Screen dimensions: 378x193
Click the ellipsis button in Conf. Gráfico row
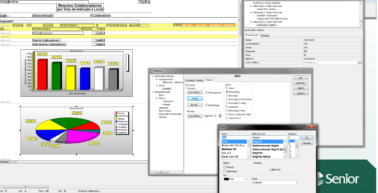click(360, 63)
